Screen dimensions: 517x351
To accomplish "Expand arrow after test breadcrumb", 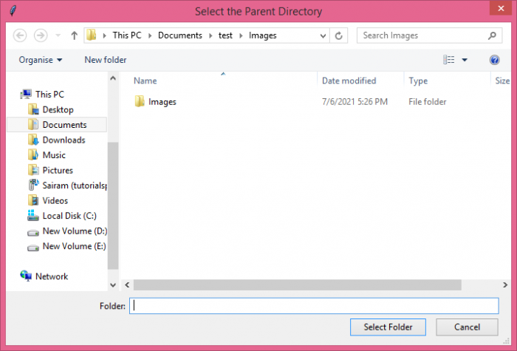I will (241, 35).
